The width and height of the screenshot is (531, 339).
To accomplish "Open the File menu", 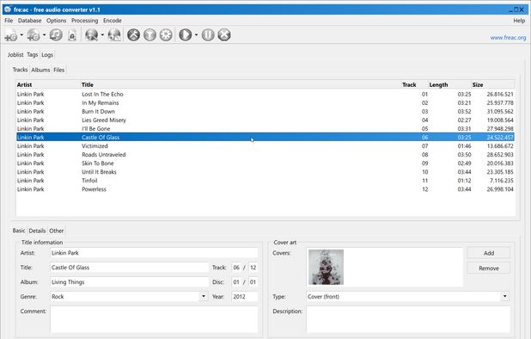I will [9, 21].
